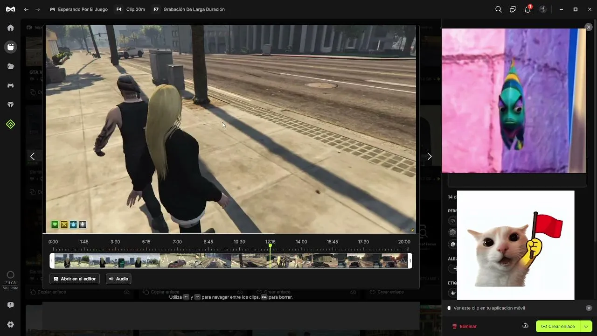Click the @ mention icon in the side panel

pyautogui.click(x=452, y=244)
